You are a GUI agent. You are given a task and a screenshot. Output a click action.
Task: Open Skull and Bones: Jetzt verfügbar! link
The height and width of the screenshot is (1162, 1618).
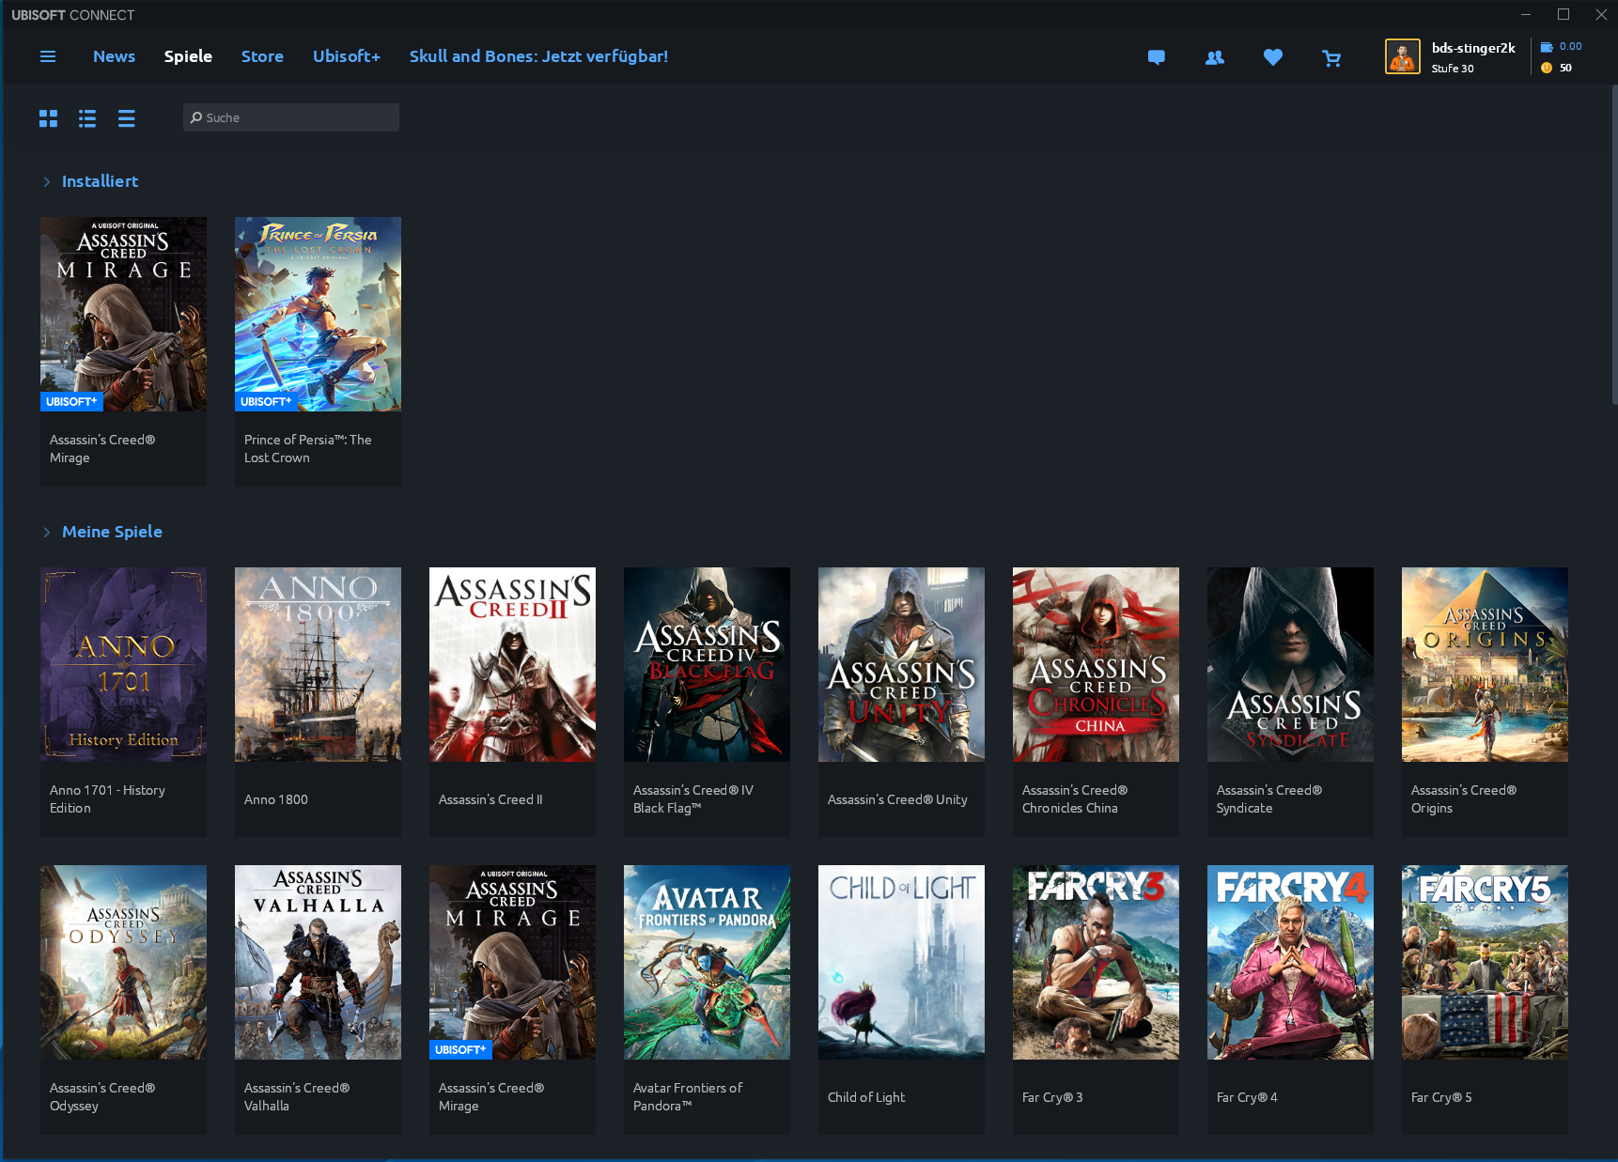538,56
